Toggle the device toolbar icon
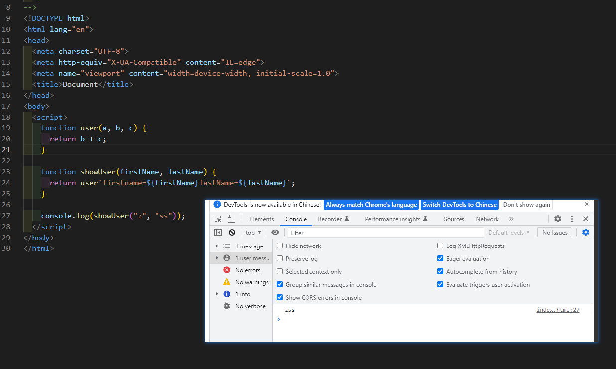 coord(231,219)
